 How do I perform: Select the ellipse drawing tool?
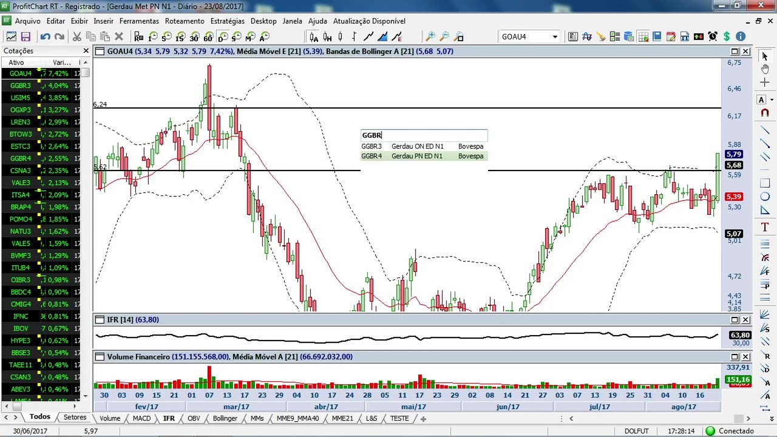765,197
